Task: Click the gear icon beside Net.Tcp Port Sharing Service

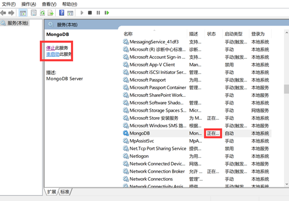Action: pyautogui.click(x=126, y=148)
